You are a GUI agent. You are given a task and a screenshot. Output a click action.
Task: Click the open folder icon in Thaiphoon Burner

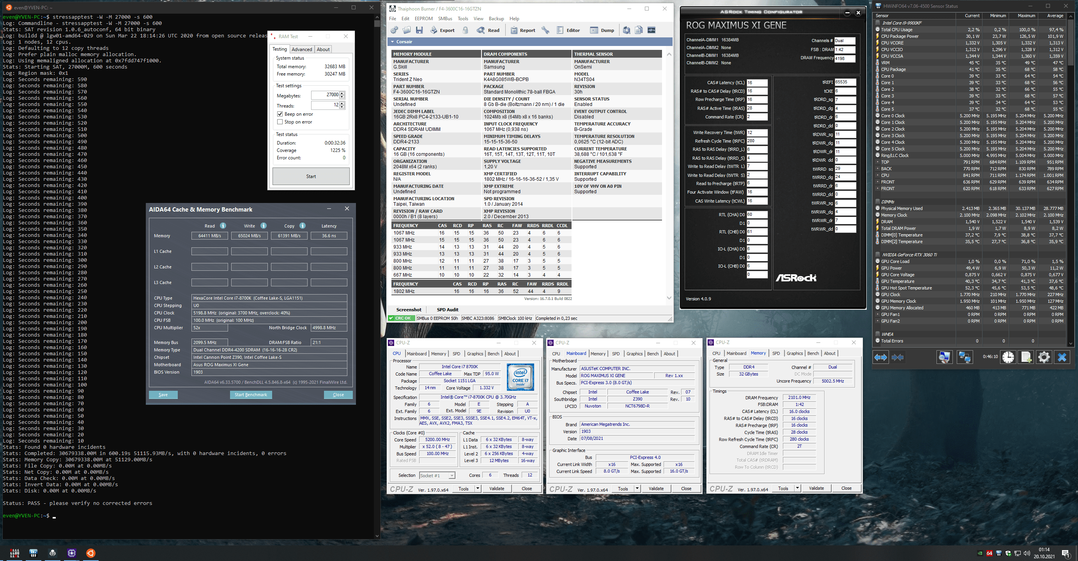(x=407, y=30)
